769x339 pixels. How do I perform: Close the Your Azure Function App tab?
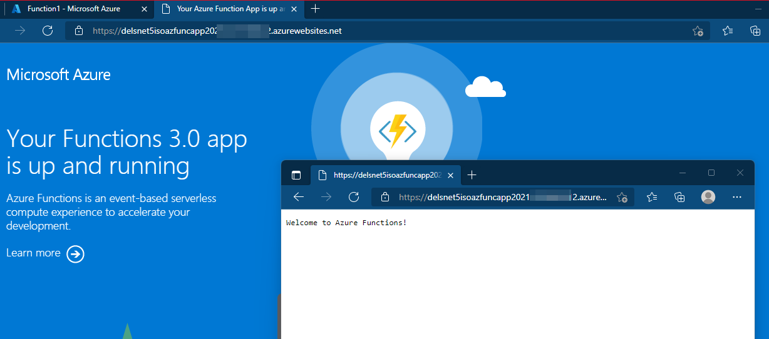click(294, 9)
